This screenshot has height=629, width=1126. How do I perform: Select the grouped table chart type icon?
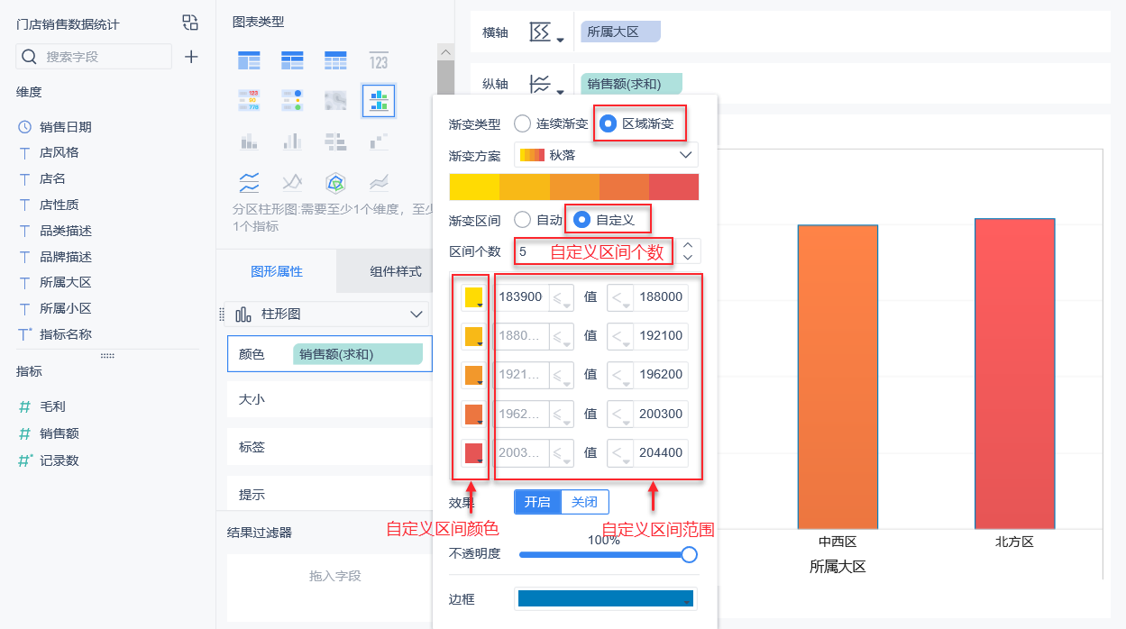tap(249, 60)
